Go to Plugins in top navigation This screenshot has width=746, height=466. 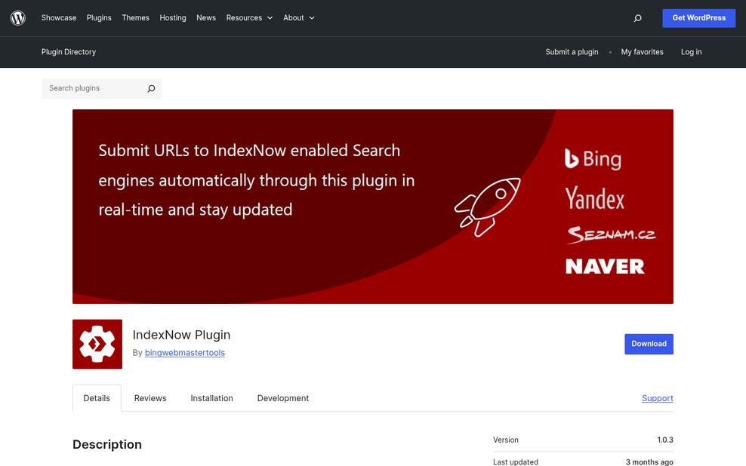coord(99,17)
